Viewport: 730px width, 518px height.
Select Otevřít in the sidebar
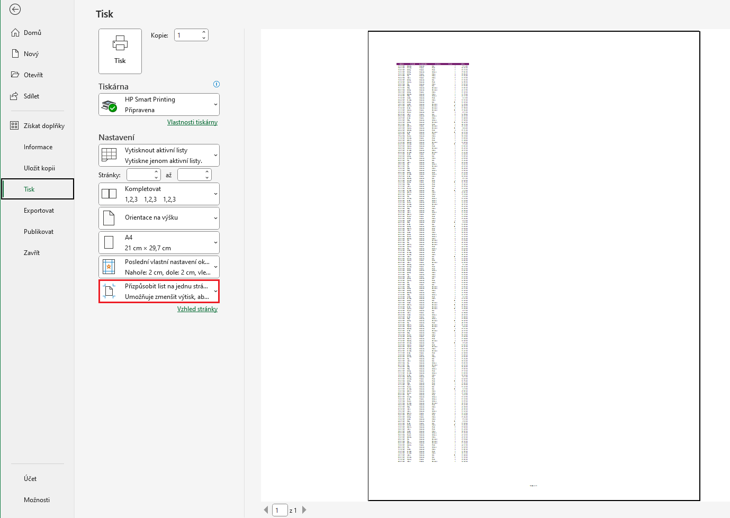pos(37,75)
